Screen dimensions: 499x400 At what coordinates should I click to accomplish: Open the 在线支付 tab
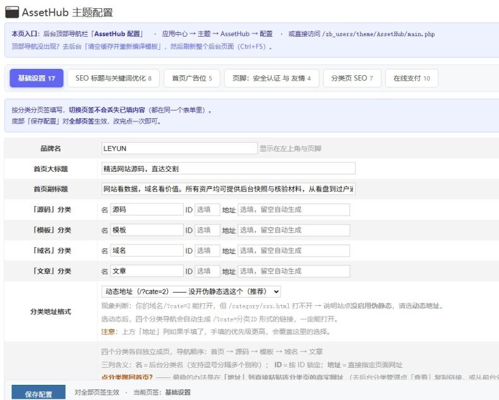(411, 78)
